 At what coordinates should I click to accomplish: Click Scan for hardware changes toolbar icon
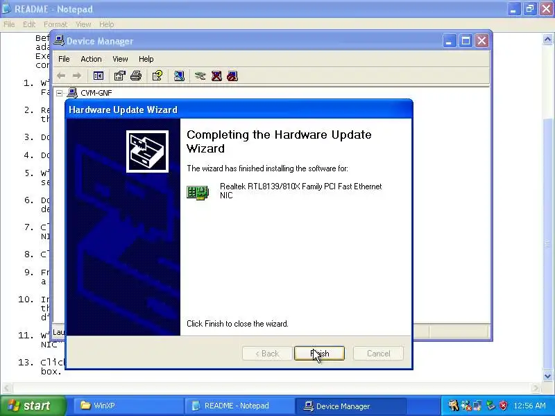(179, 76)
